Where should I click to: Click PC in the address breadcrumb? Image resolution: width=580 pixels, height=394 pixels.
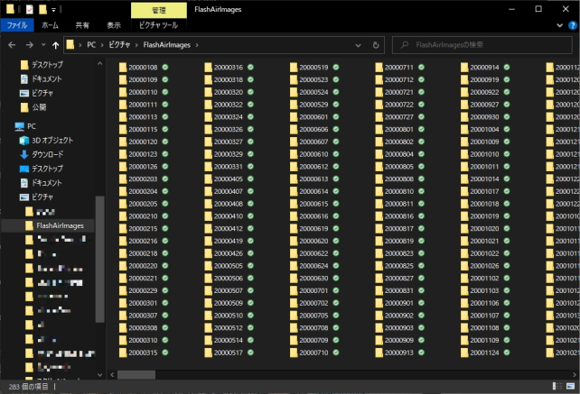pyautogui.click(x=91, y=44)
